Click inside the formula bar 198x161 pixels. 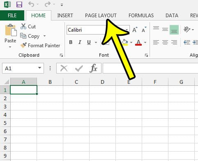coord(150,68)
